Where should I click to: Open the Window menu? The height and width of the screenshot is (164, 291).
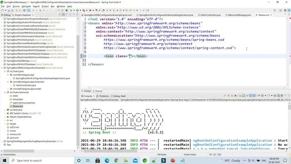pyautogui.click(x=61, y=6)
